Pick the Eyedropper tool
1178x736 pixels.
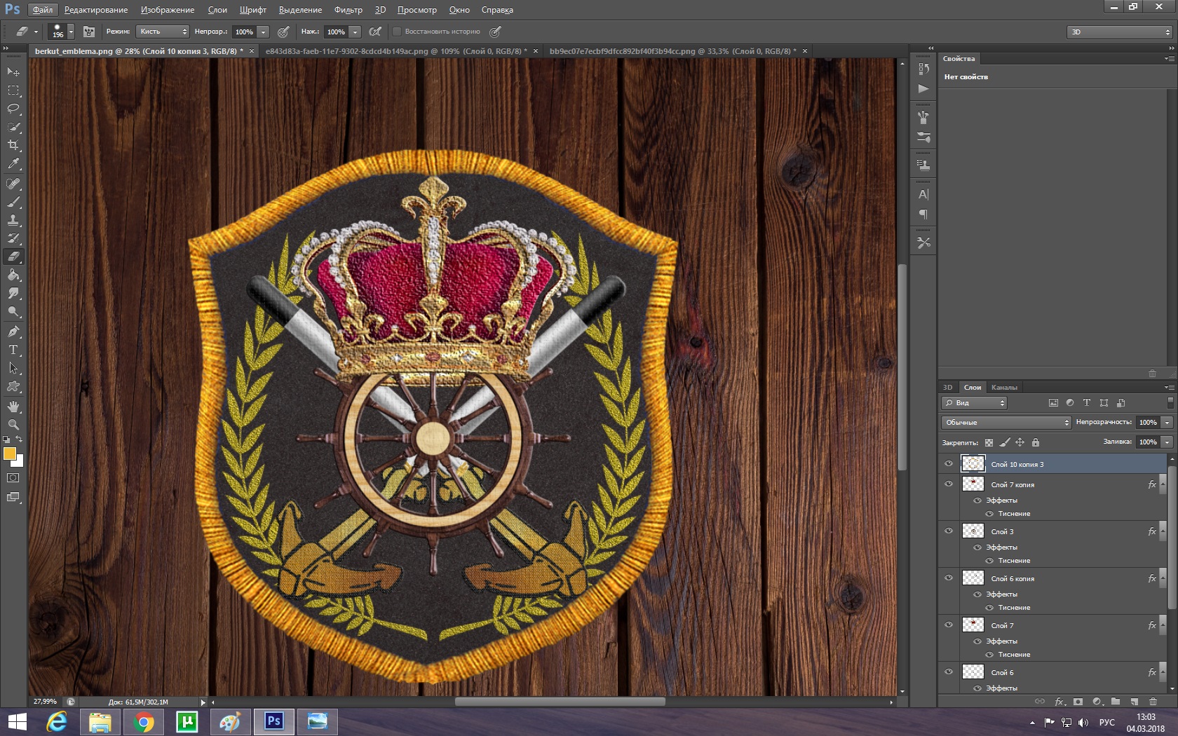pos(13,164)
